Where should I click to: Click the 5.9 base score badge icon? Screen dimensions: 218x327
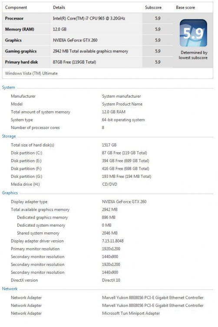[193, 33]
